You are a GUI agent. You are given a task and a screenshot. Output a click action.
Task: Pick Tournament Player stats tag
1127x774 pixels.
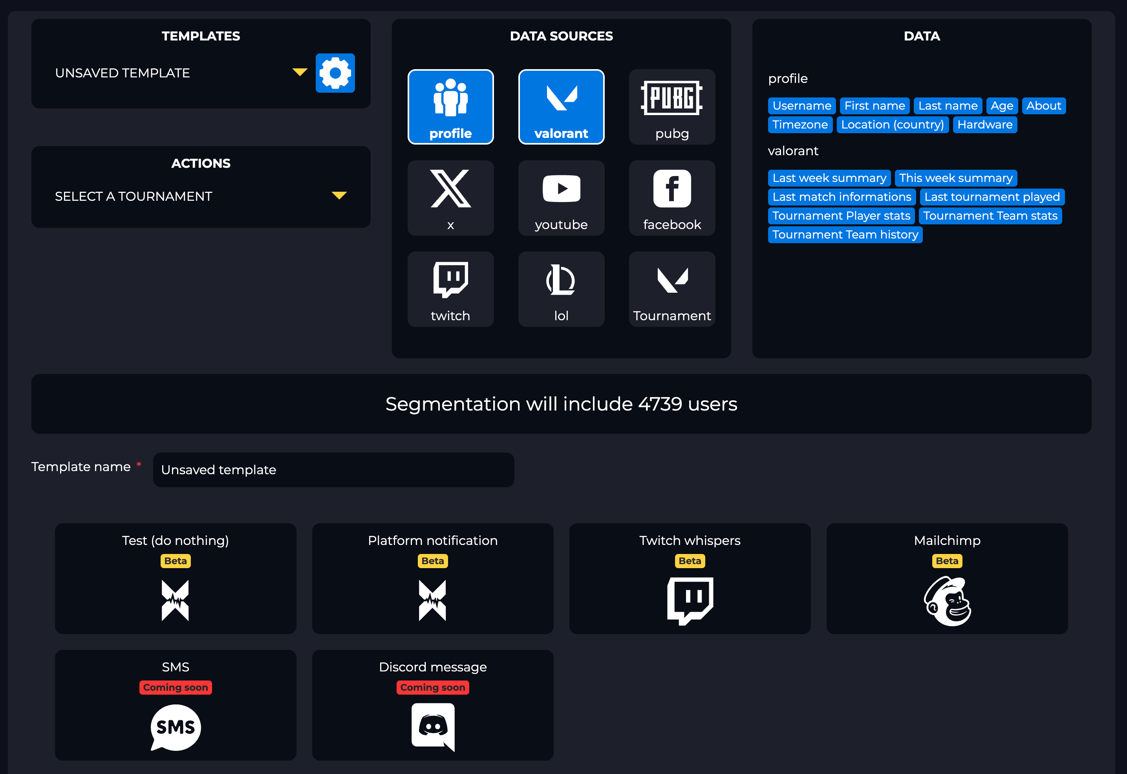tap(842, 216)
